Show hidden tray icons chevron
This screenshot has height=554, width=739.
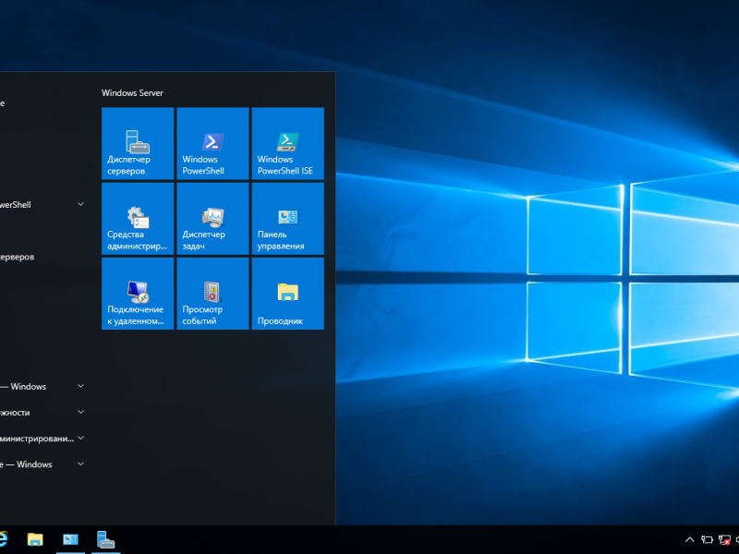click(x=689, y=540)
